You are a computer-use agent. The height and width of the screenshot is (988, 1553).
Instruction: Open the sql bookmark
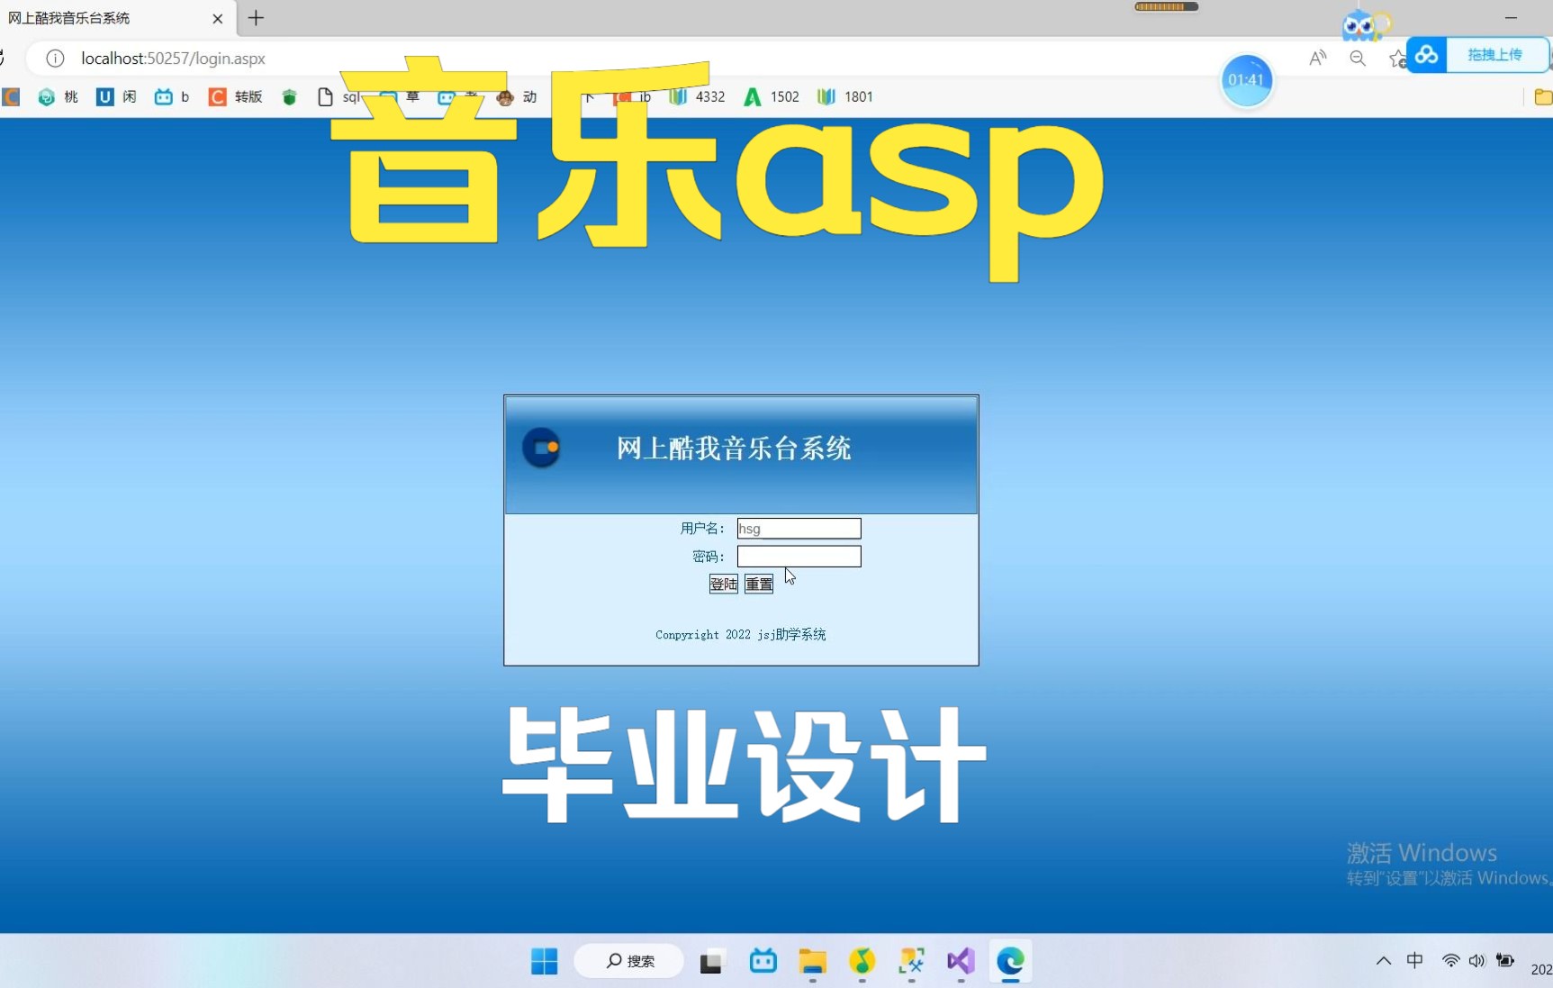pos(339,96)
